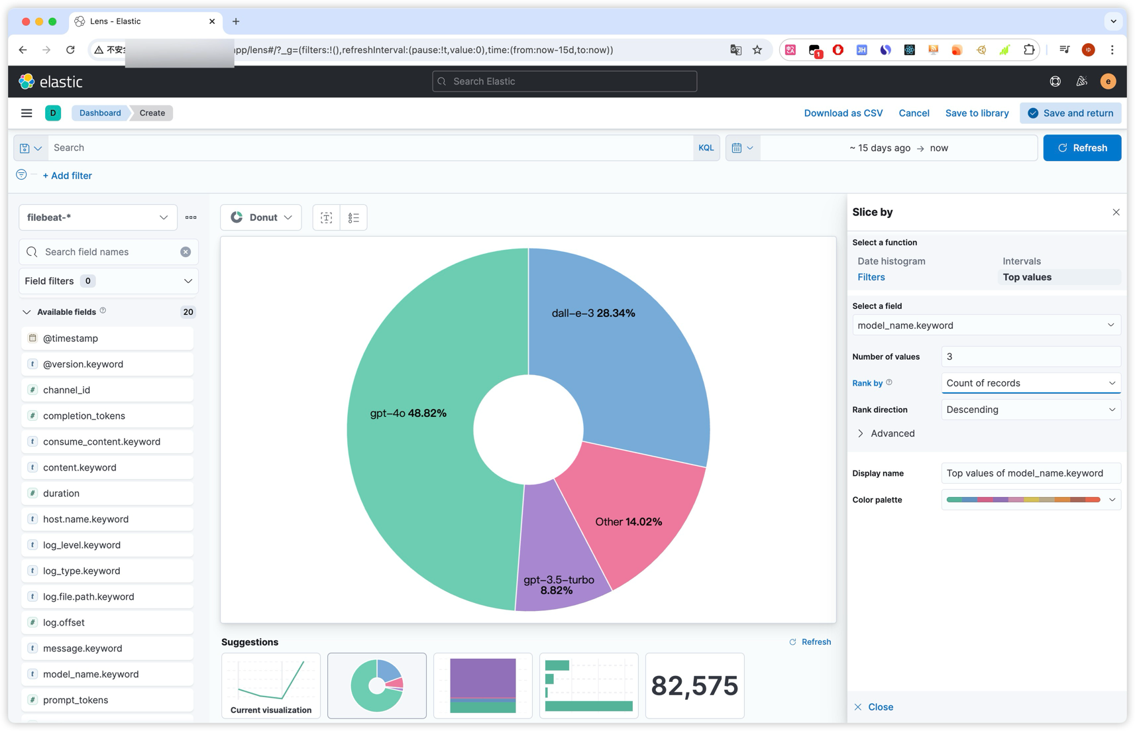Click Download as CSV
Screen dimensions: 1135x731
pyautogui.click(x=843, y=113)
